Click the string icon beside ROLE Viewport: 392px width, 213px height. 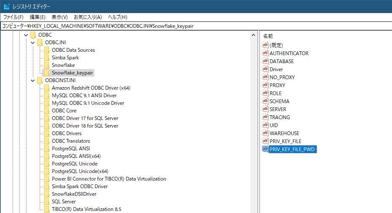click(x=265, y=93)
